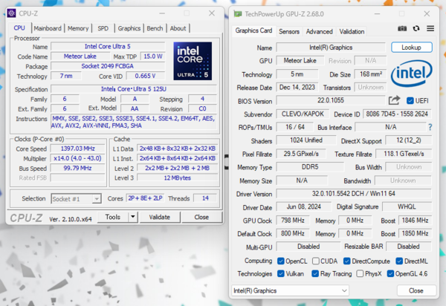
Task: Switch to the About tab
Action: [x=178, y=28]
